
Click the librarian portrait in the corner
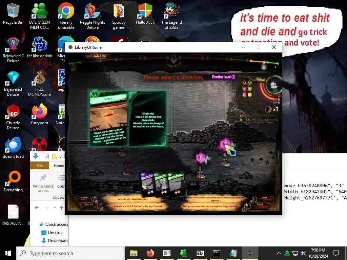click(x=274, y=85)
